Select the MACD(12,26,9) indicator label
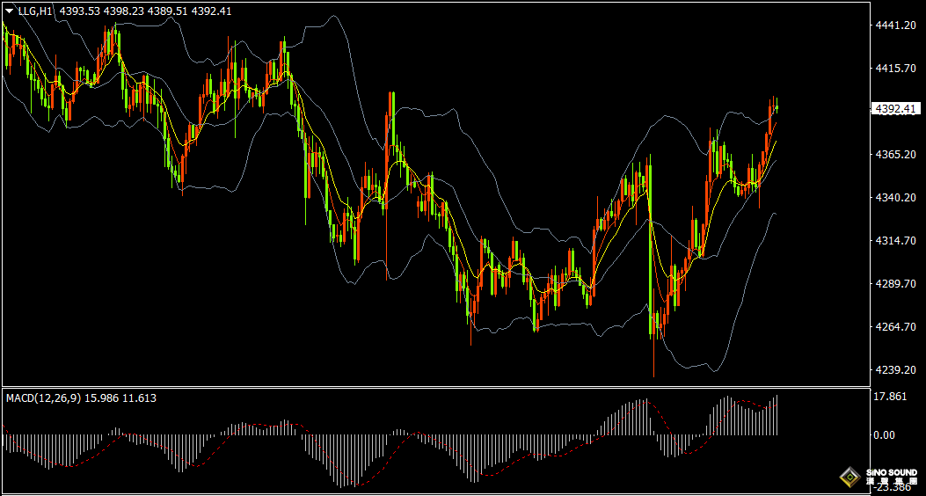Screen dimensions: 926x496 tap(44, 398)
